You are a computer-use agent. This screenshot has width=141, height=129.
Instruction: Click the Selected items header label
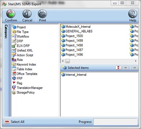78,68
